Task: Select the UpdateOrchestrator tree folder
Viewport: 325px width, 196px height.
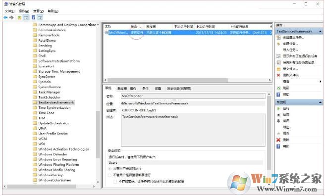Action: (54, 123)
